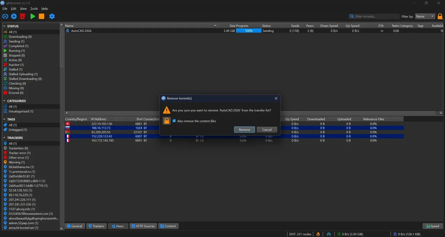The height and width of the screenshot is (237, 445).
Task: Select the Warning (1) tracker filter
Action: click(x=17, y=162)
